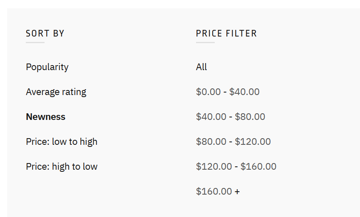Sort products by Average rating
This screenshot has width=360, height=217.
(x=56, y=92)
